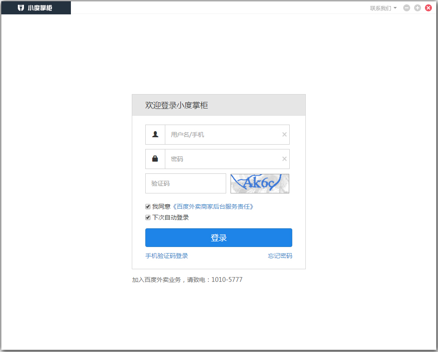Clear the username field with its X
Image resolution: width=438 pixels, height=352 pixels.
point(284,135)
